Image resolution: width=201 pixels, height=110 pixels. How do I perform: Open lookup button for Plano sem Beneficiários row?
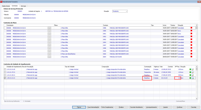click(x=49, y=54)
